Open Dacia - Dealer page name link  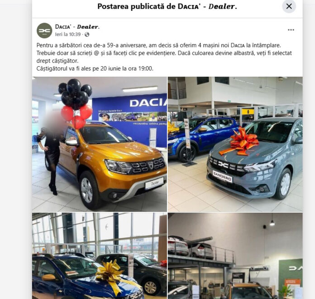pyautogui.click(x=77, y=27)
